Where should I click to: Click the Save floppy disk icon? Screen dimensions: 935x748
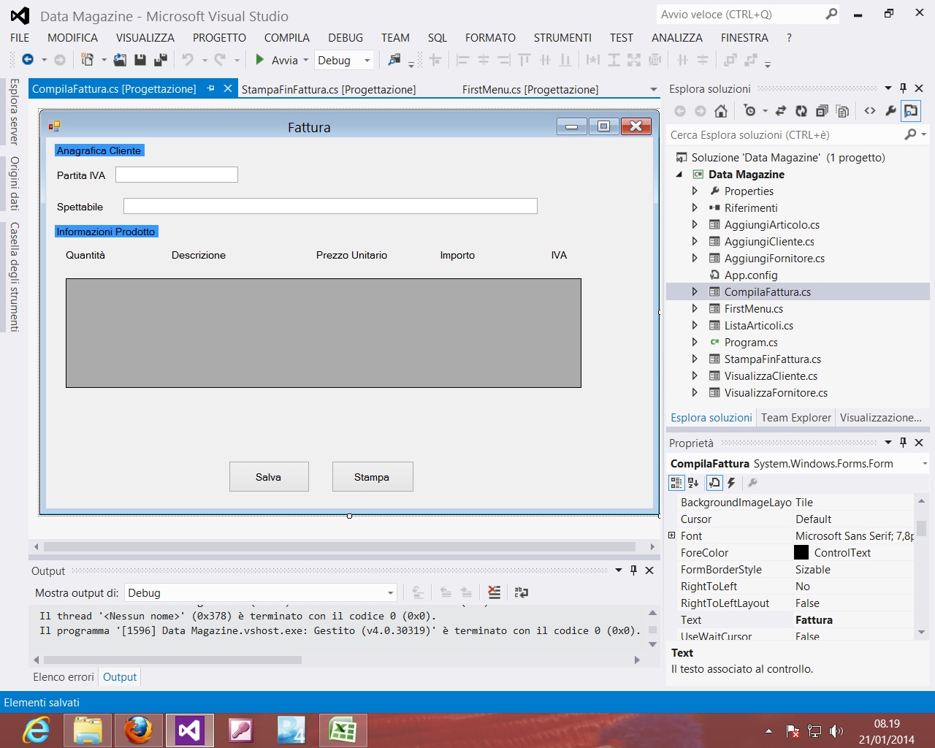click(x=140, y=60)
